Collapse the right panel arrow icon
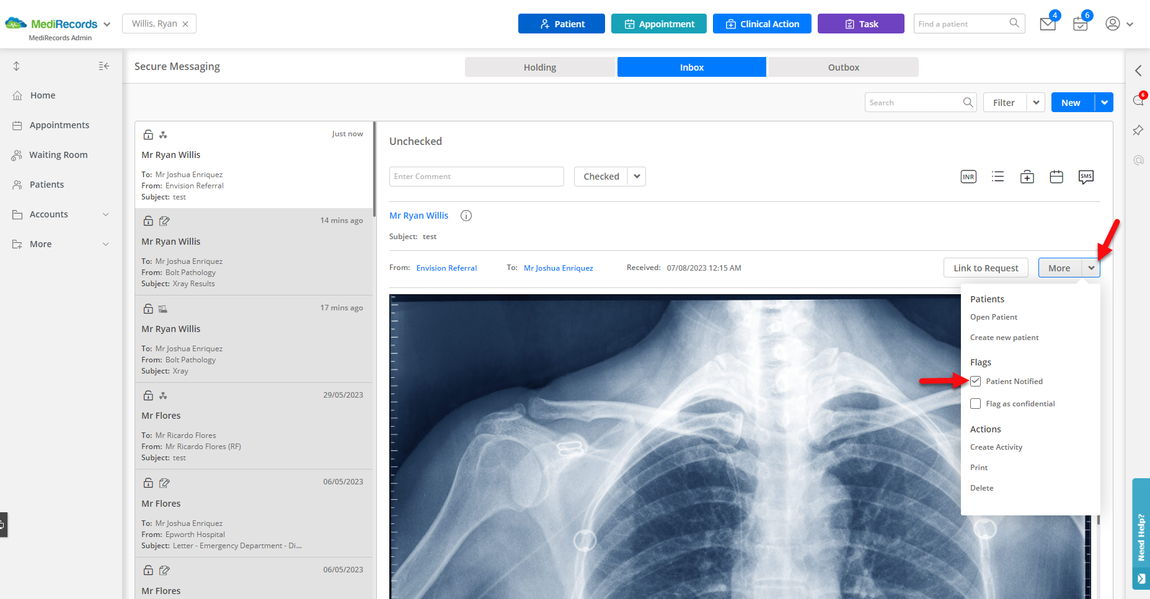 click(x=1138, y=71)
